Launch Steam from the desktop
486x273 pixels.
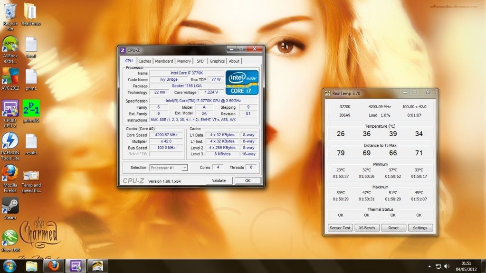coord(10,206)
